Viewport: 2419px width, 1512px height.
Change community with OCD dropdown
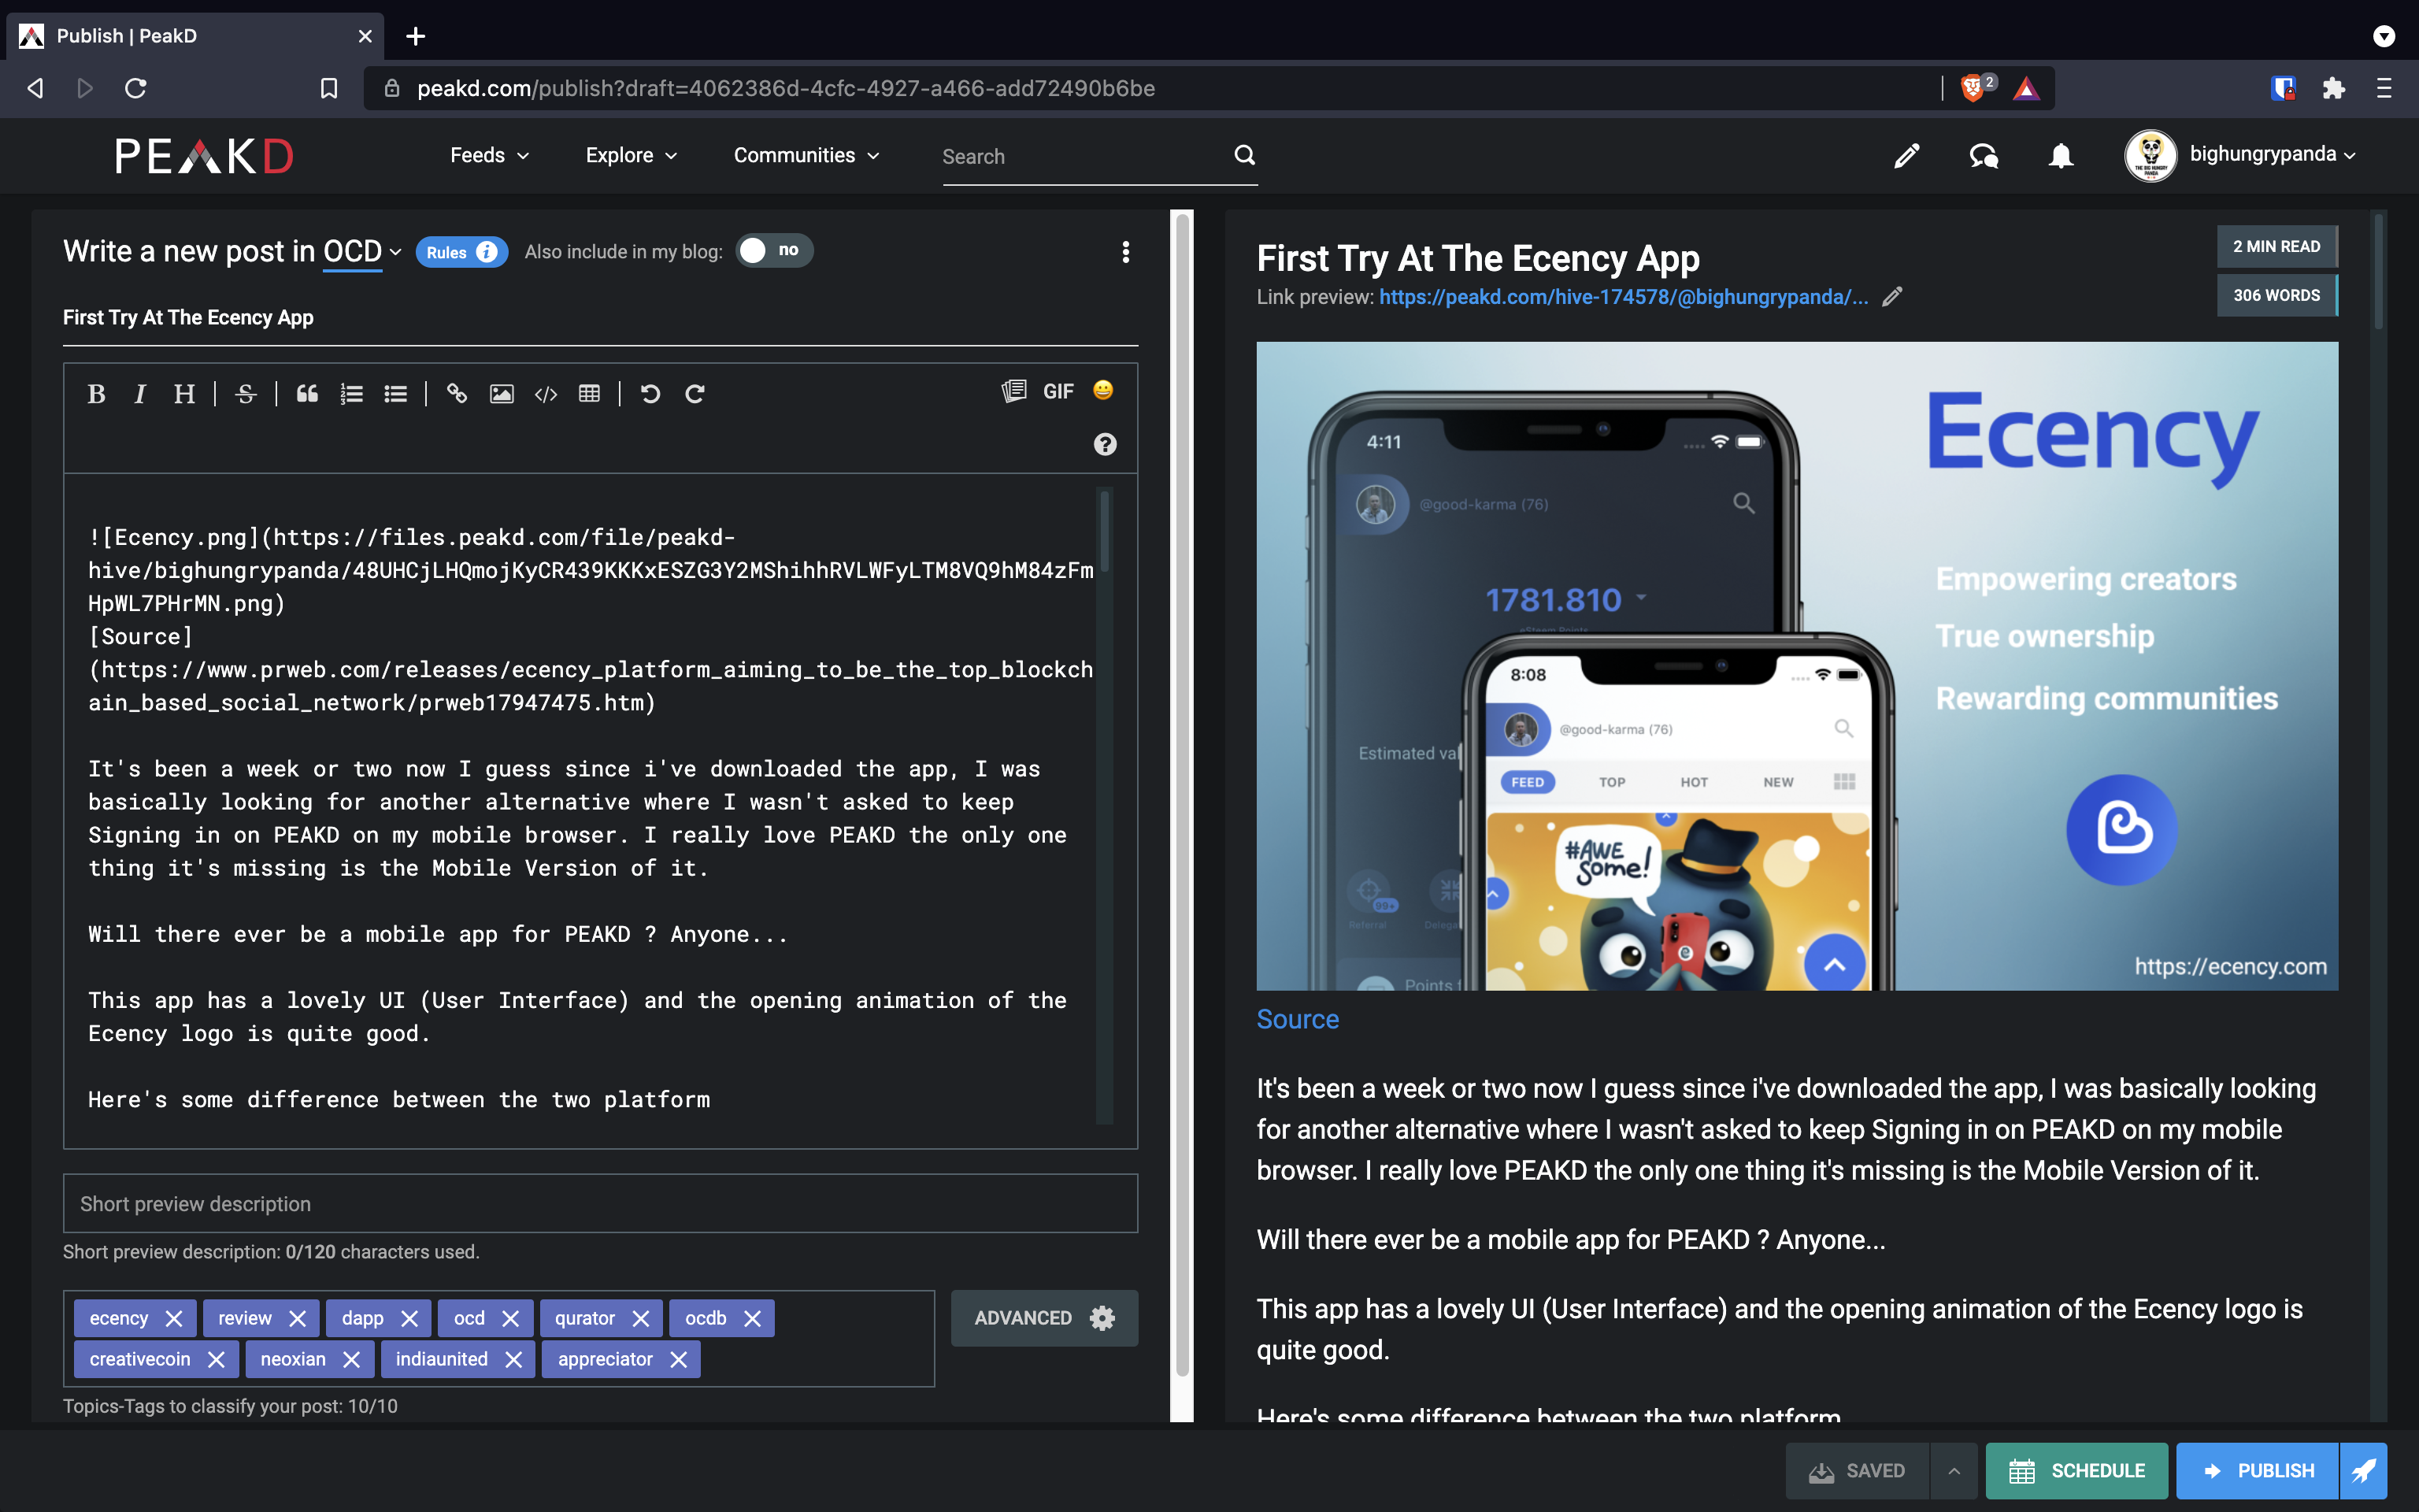[362, 251]
